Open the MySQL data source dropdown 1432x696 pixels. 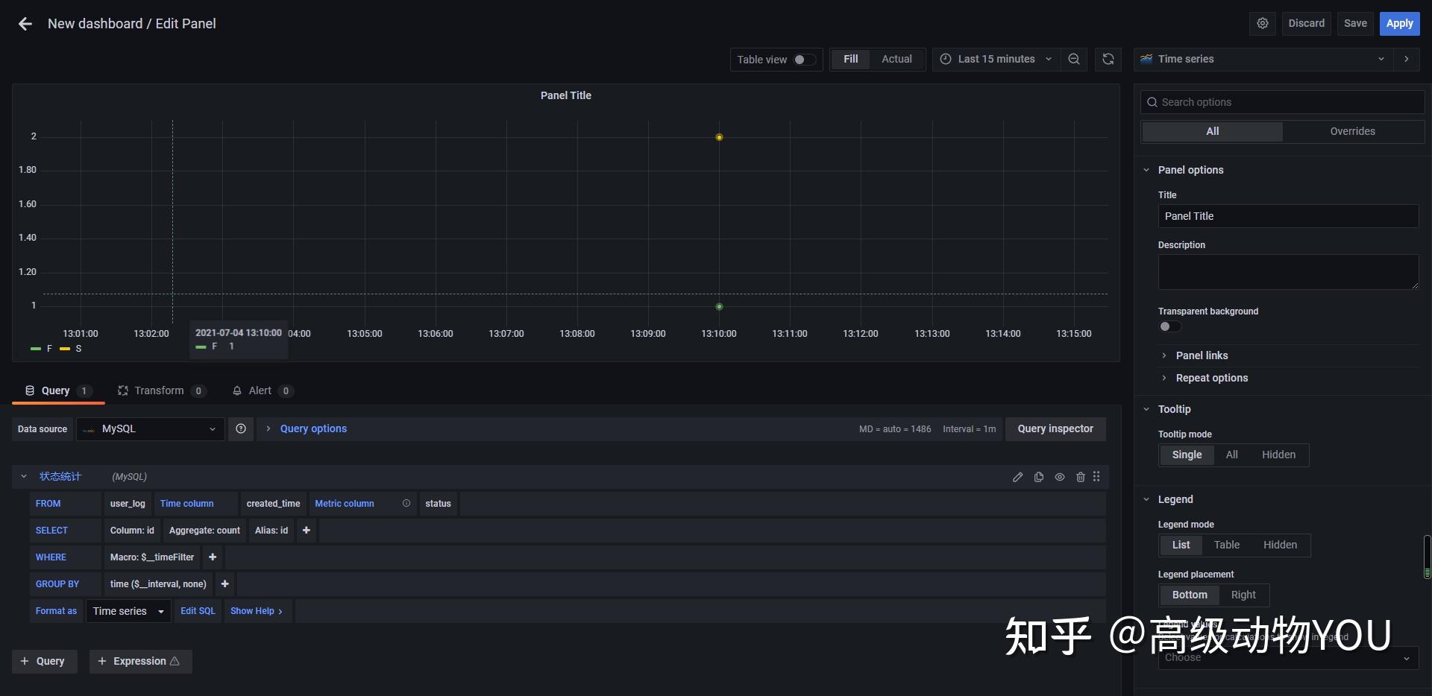point(149,428)
